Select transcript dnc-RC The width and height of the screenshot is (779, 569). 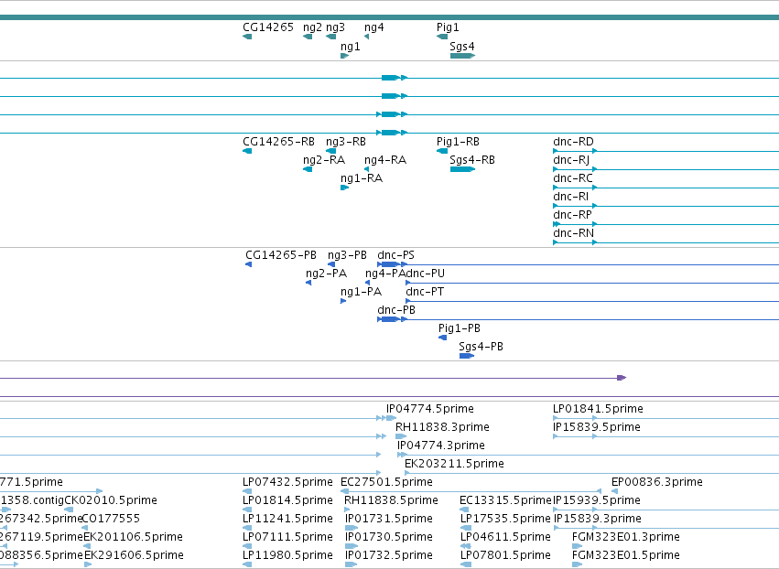pos(573,178)
